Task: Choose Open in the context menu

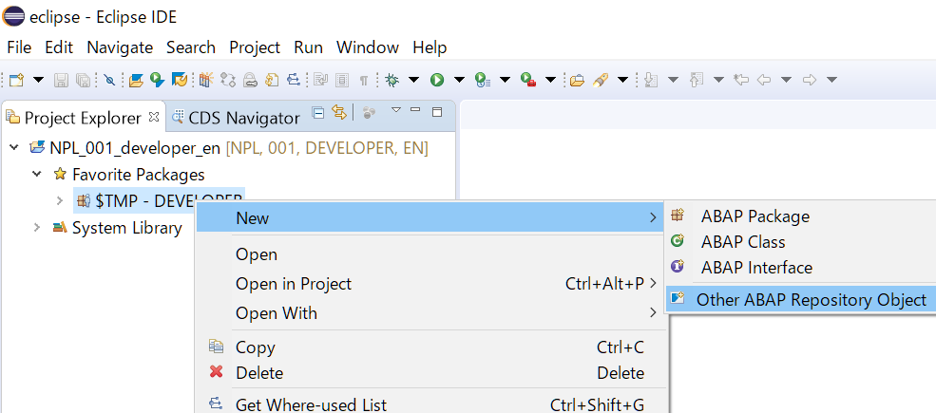Action: tap(430, 254)
